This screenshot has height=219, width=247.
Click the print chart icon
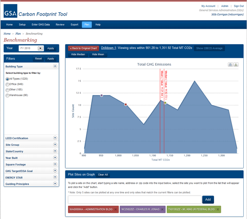click(x=230, y=65)
